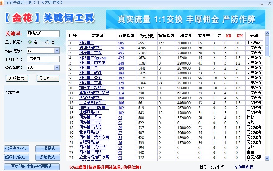
Task: Open the 深圳网络推广 keyword link
Action: [x=90, y=48]
